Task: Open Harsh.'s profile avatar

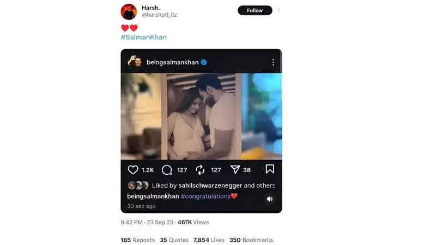Action: coord(129,11)
